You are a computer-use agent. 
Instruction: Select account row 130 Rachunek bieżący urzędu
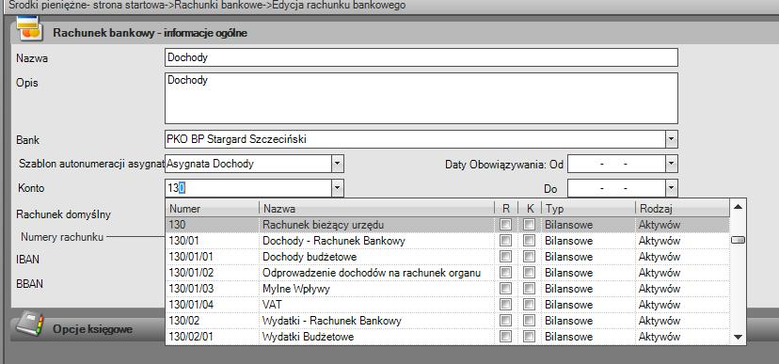[x=448, y=225]
